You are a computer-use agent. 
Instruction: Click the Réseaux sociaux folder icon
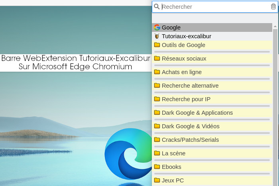157,58
